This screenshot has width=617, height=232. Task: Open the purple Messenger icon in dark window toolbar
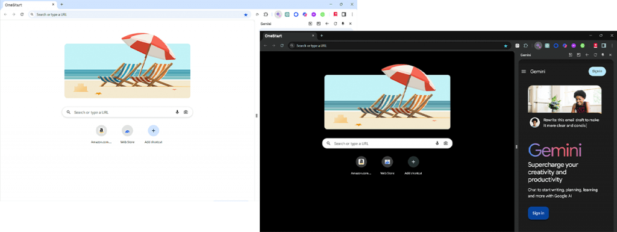click(x=574, y=46)
